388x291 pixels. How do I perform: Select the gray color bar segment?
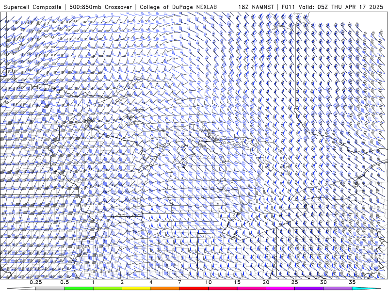click(x=50, y=289)
